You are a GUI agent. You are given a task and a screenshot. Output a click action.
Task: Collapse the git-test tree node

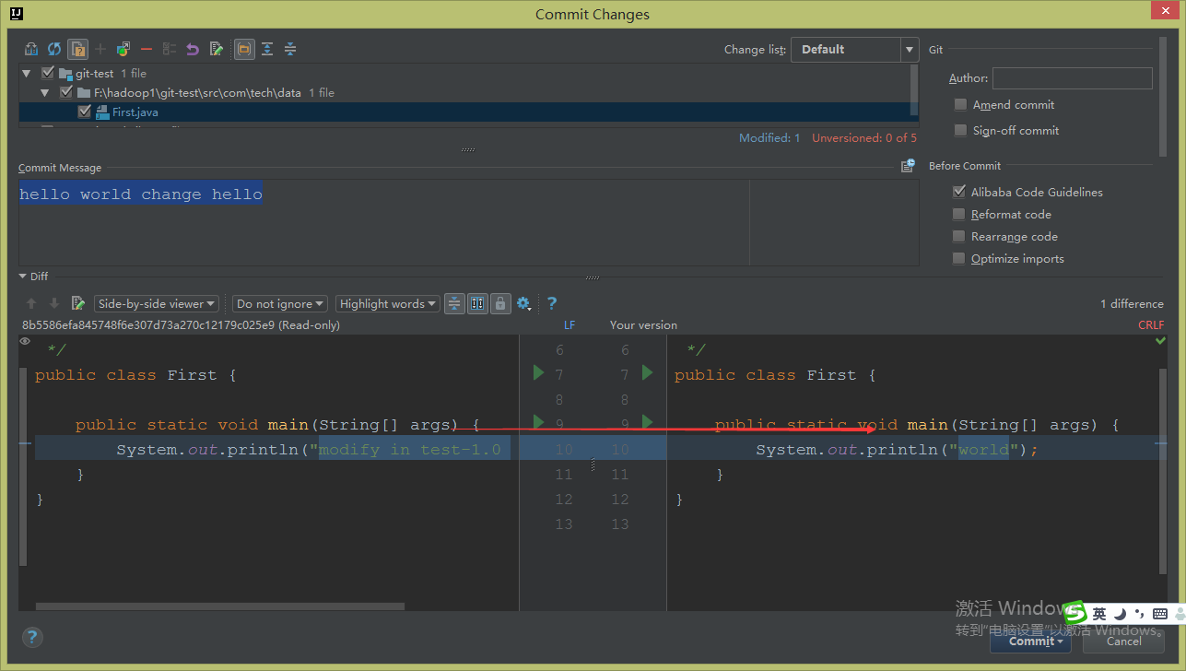coord(27,73)
